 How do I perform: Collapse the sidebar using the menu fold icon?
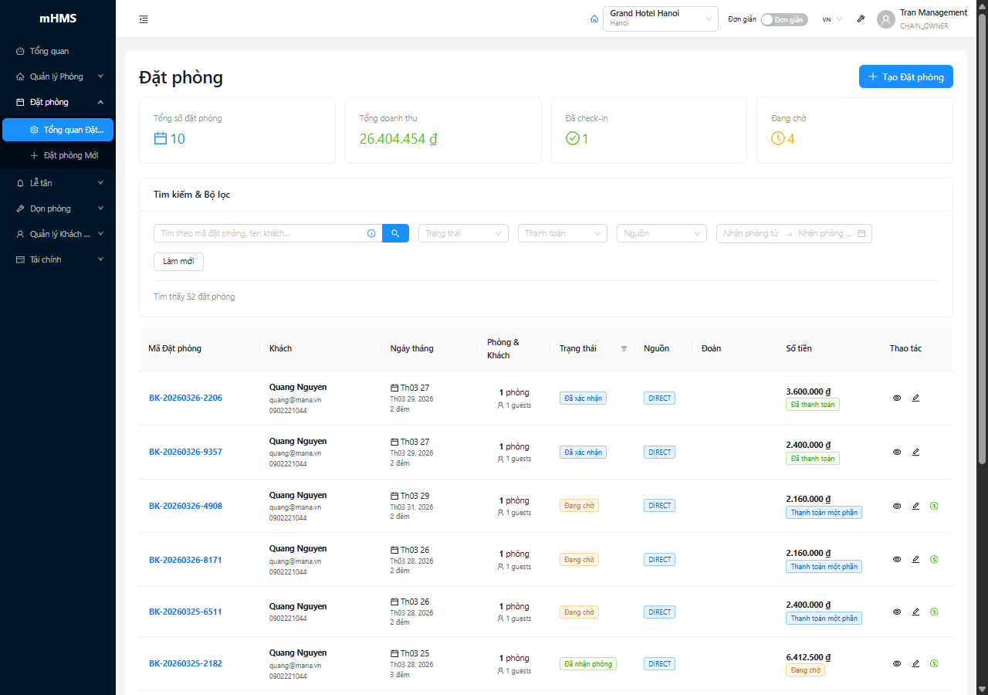(144, 19)
